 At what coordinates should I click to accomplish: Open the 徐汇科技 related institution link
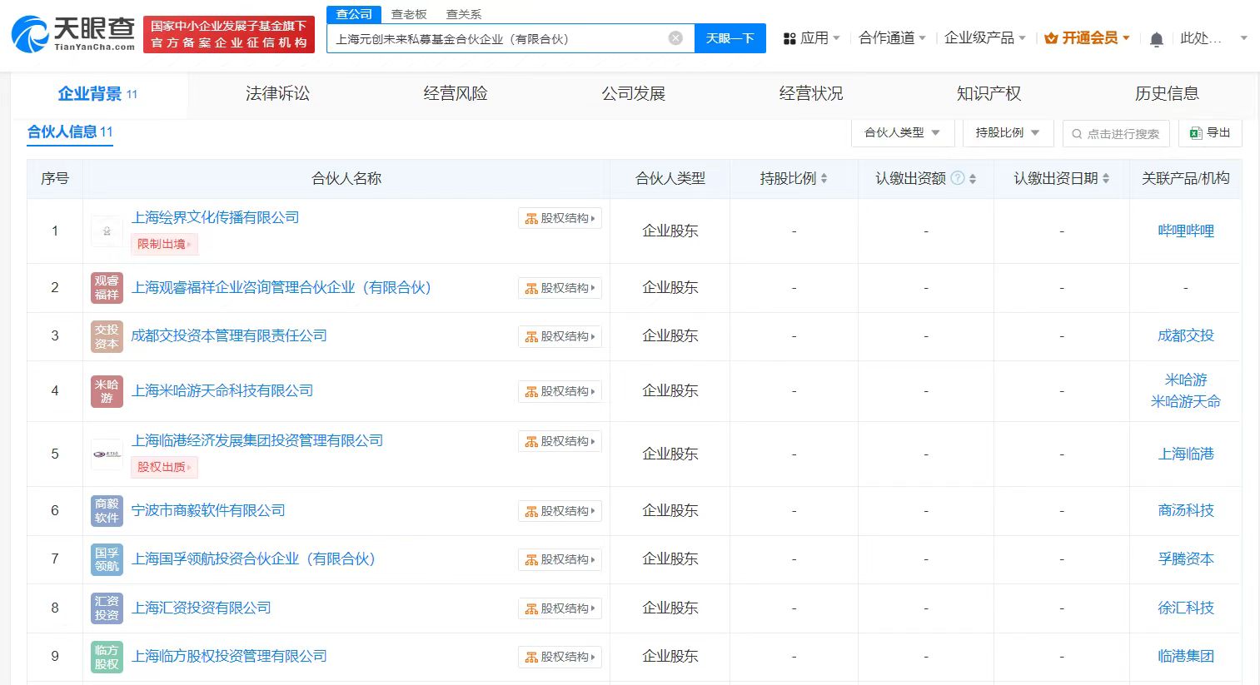point(1186,608)
